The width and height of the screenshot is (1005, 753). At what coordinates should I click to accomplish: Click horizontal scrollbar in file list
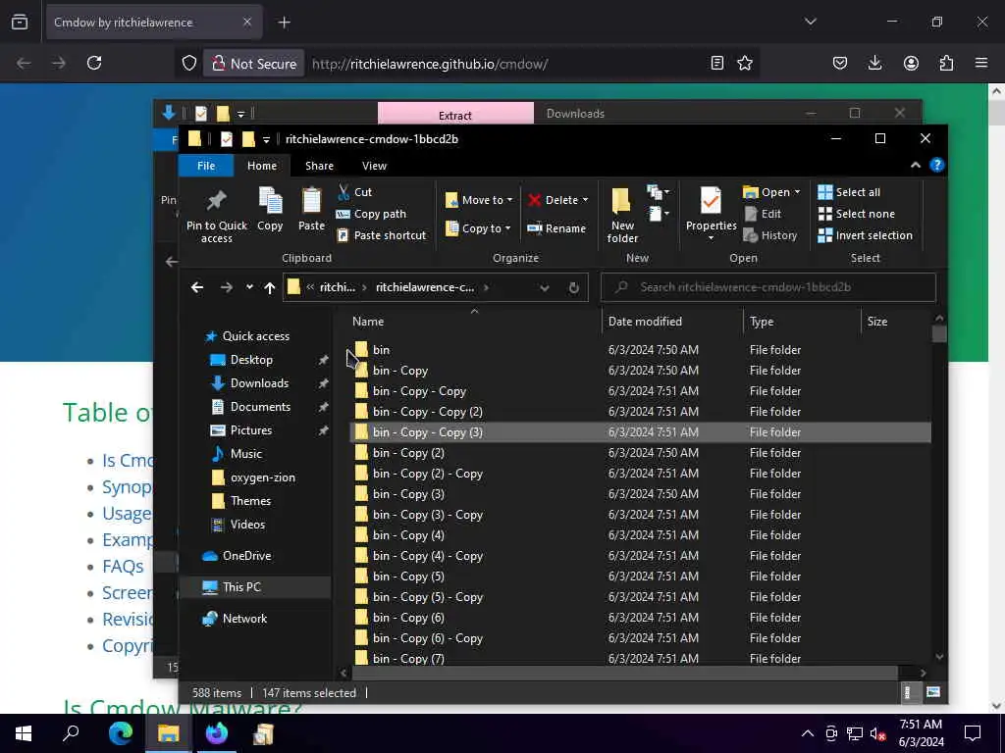(625, 673)
